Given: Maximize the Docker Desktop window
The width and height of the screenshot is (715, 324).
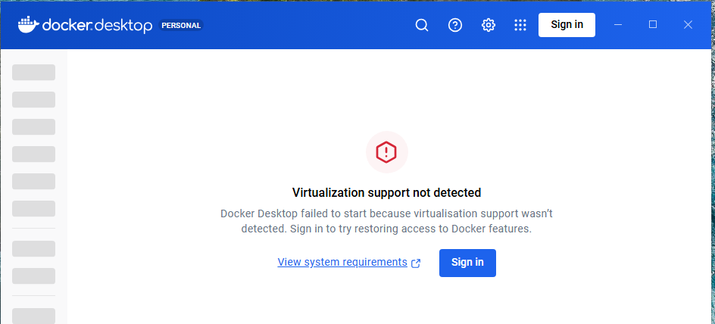Looking at the screenshot, I should point(653,25).
